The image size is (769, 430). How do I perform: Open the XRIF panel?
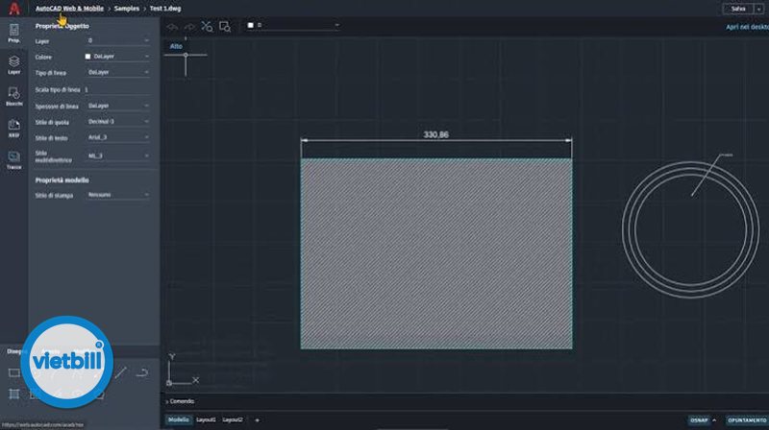tap(13, 128)
